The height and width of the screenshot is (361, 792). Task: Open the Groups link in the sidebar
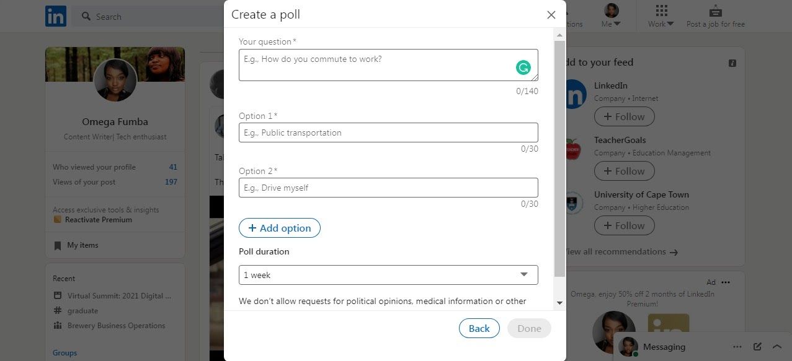coord(64,352)
